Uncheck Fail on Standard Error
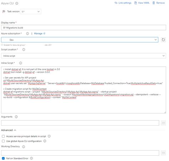Image resolution: width=169 pixels, height=161 pixels. coord(3,159)
